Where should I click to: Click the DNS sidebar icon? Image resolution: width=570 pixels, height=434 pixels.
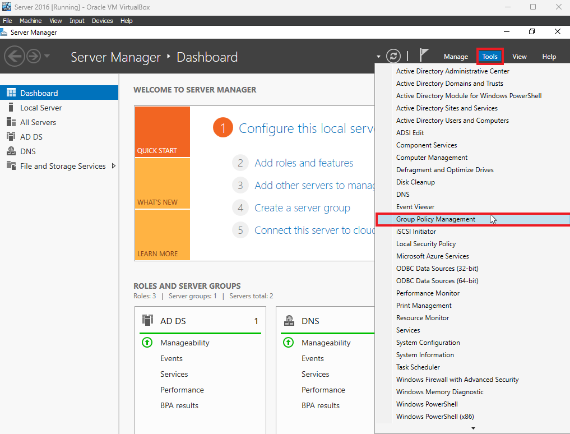(11, 151)
